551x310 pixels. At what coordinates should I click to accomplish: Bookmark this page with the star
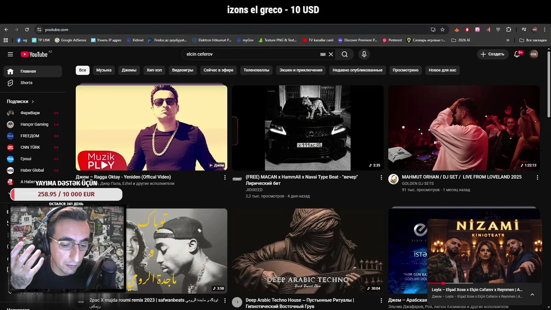tap(443, 30)
